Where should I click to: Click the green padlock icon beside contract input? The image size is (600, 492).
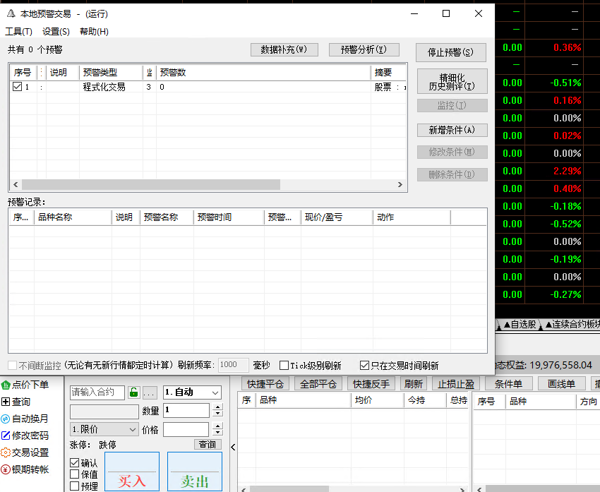[x=133, y=392]
